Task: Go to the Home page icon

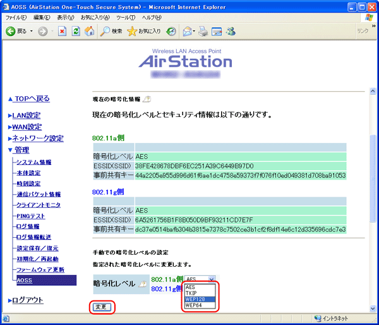Action: coord(89,31)
